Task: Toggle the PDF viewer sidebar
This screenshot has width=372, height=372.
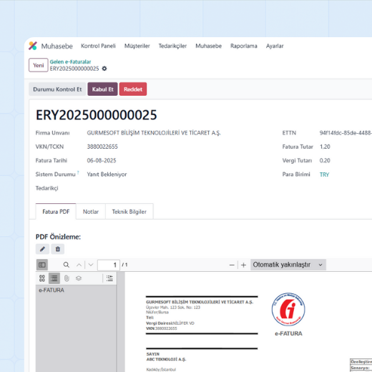Action: tap(42, 265)
